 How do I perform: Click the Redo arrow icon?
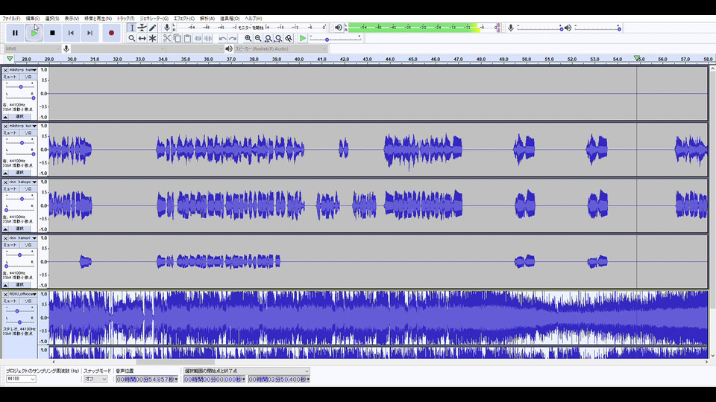tap(233, 38)
